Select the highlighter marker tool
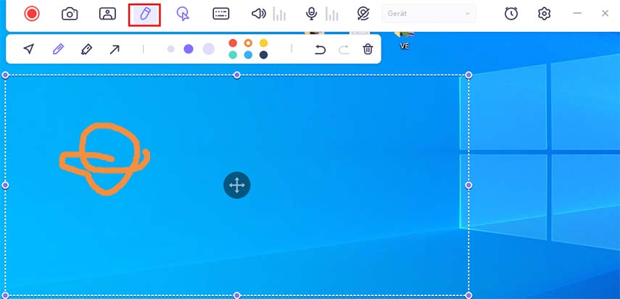The height and width of the screenshot is (299, 620). [x=86, y=49]
